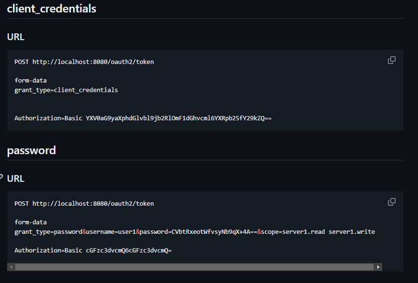The width and height of the screenshot is (418, 283).
Task: Click the POST token URL in first code block
Action: 84,62
